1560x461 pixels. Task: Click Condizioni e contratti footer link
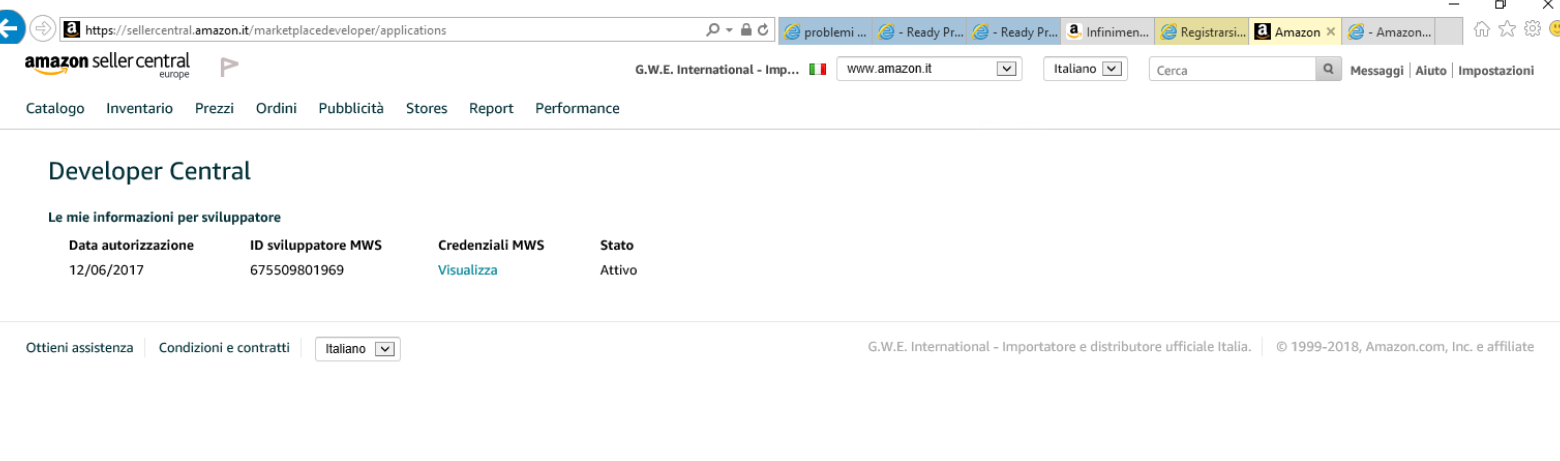point(224,347)
